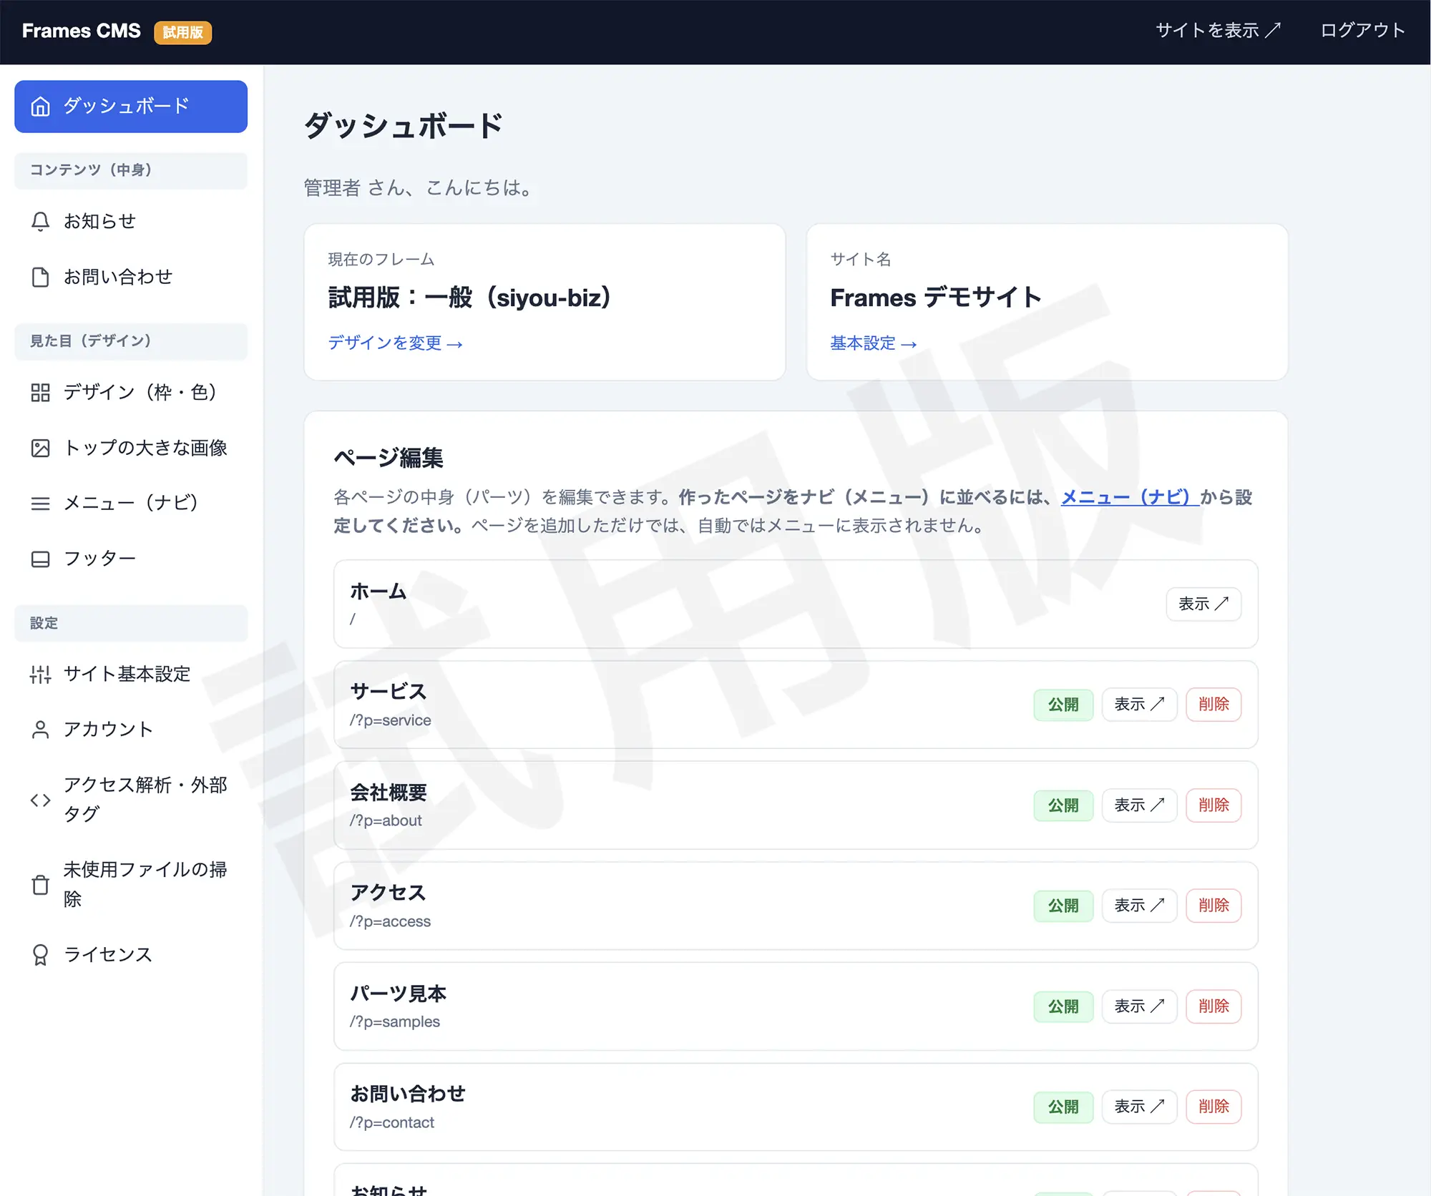Image resolution: width=1431 pixels, height=1196 pixels.
Task: Click the /?p=service path text
Action: pyautogui.click(x=391, y=721)
